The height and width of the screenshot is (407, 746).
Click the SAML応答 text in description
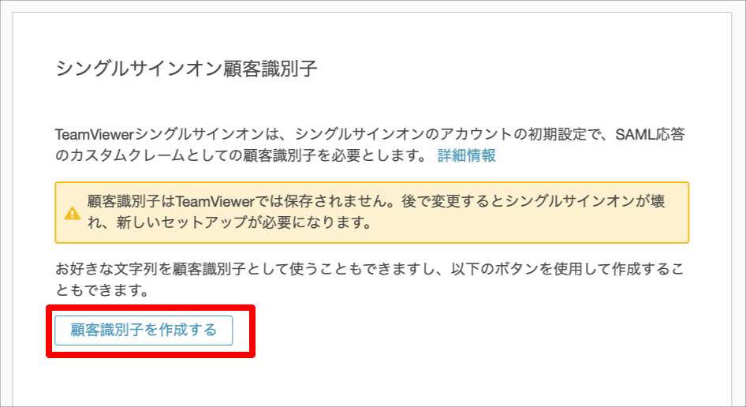click(650, 135)
